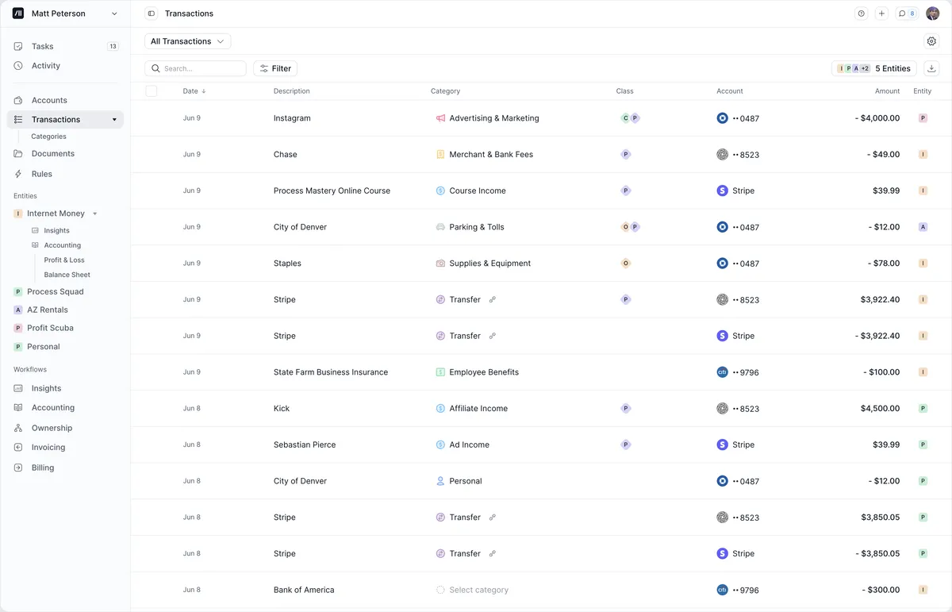Select category for Bank of America

472,590
